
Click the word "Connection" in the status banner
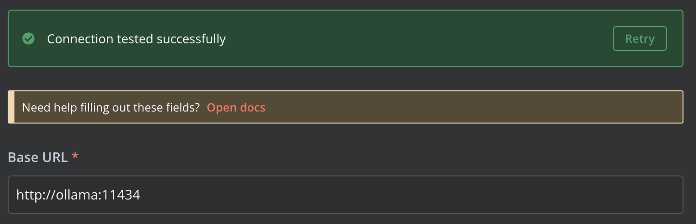point(80,39)
